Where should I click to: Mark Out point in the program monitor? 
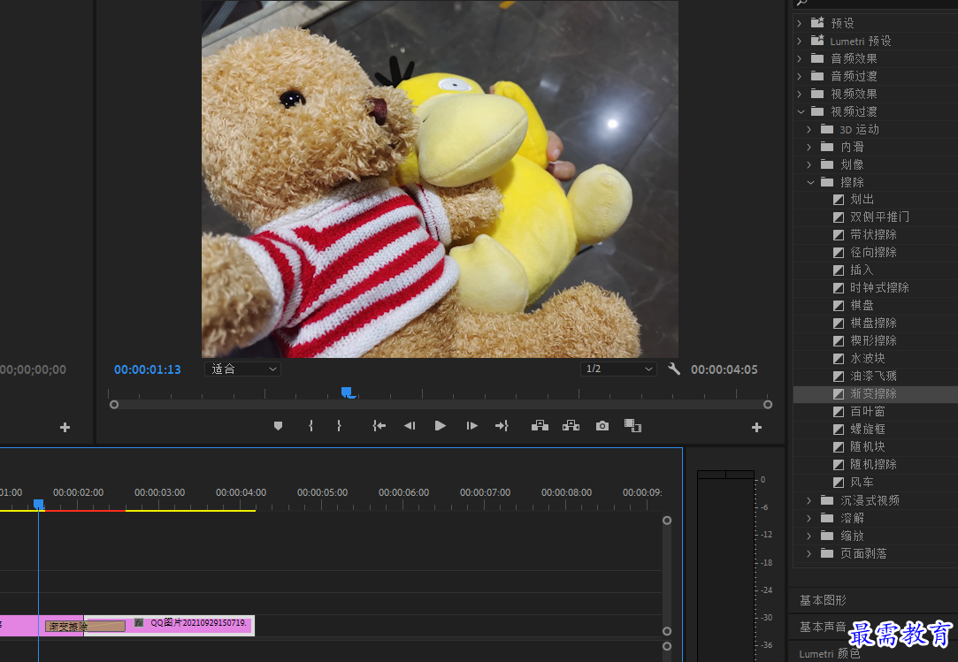pyautogui.click(x=339, y=426)
